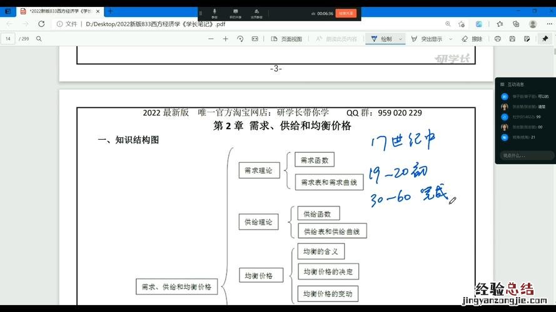Print the PDF document
This screenshot has width=556, height=312.
[497, 39]
